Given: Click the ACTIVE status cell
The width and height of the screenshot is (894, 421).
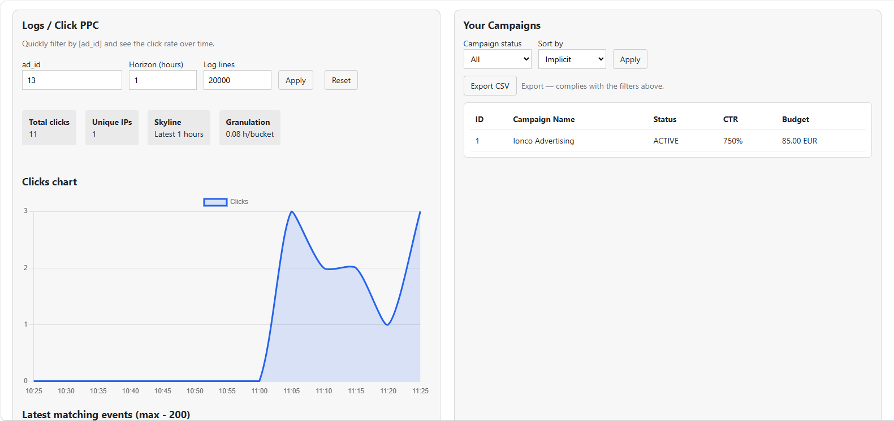Looking at the screenshot, I should tap(666, 141).
